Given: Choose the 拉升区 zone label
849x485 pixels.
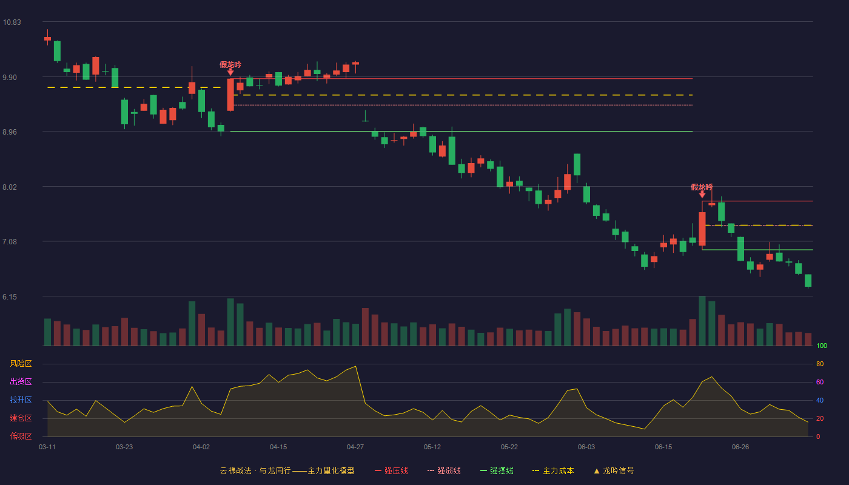Looking at the screenshot, I should (21, 400).
